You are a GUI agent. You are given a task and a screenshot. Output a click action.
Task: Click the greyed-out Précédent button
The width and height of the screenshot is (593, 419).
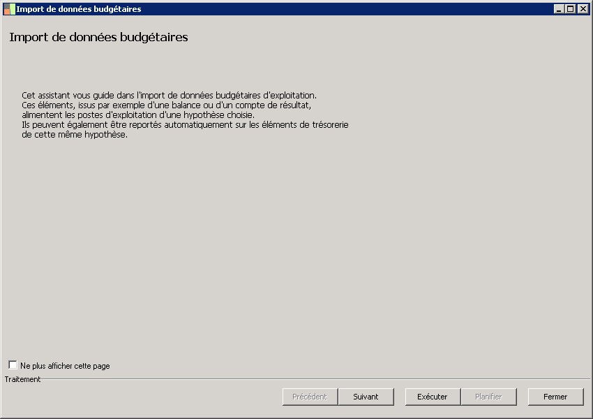[310, 397]
